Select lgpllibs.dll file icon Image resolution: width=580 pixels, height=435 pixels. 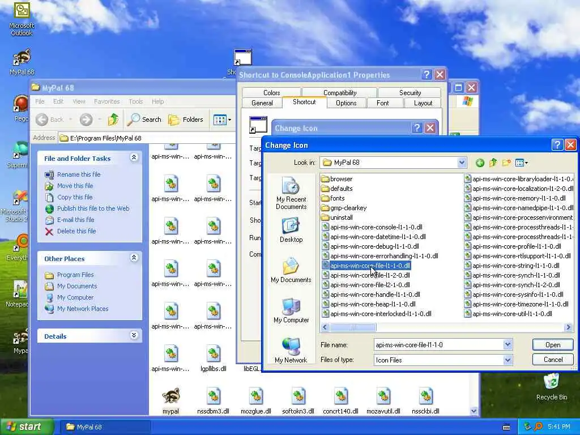[x=213, y=359]
